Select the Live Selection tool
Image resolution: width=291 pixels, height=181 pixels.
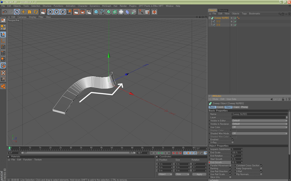coord(17,12)
